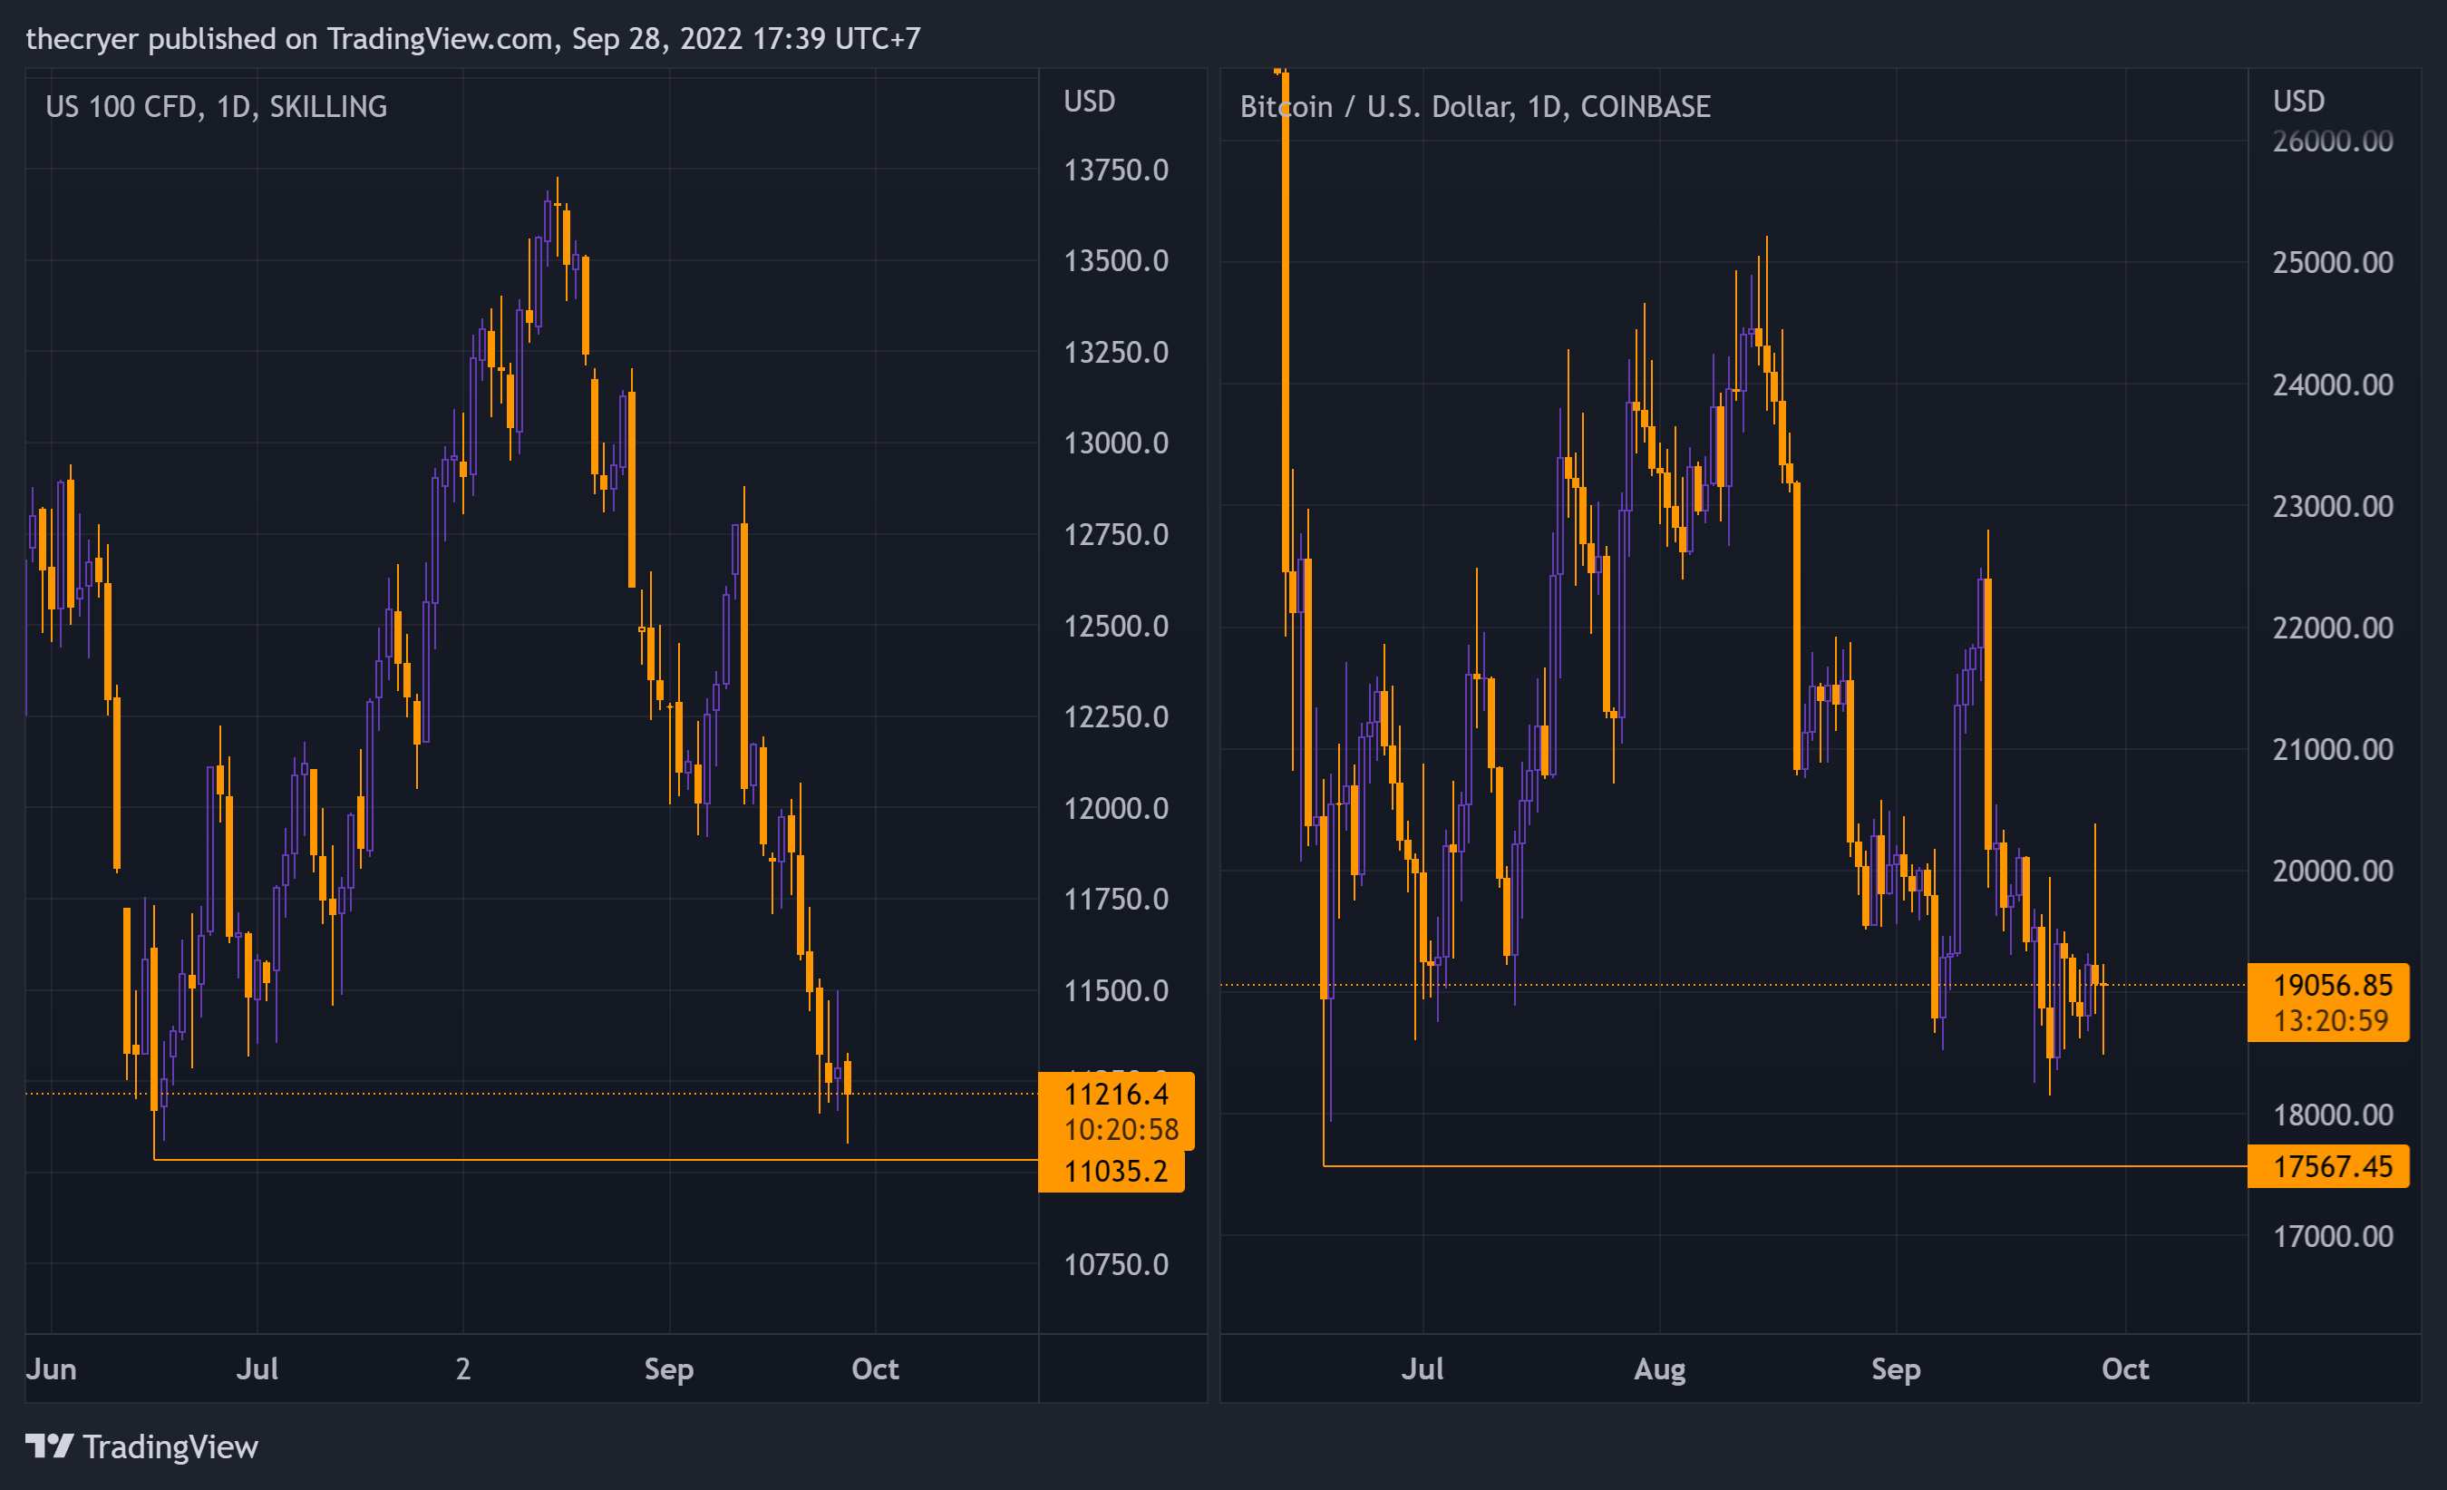Click the Sep label on Bitcoin time axis

(1896, 1369)
